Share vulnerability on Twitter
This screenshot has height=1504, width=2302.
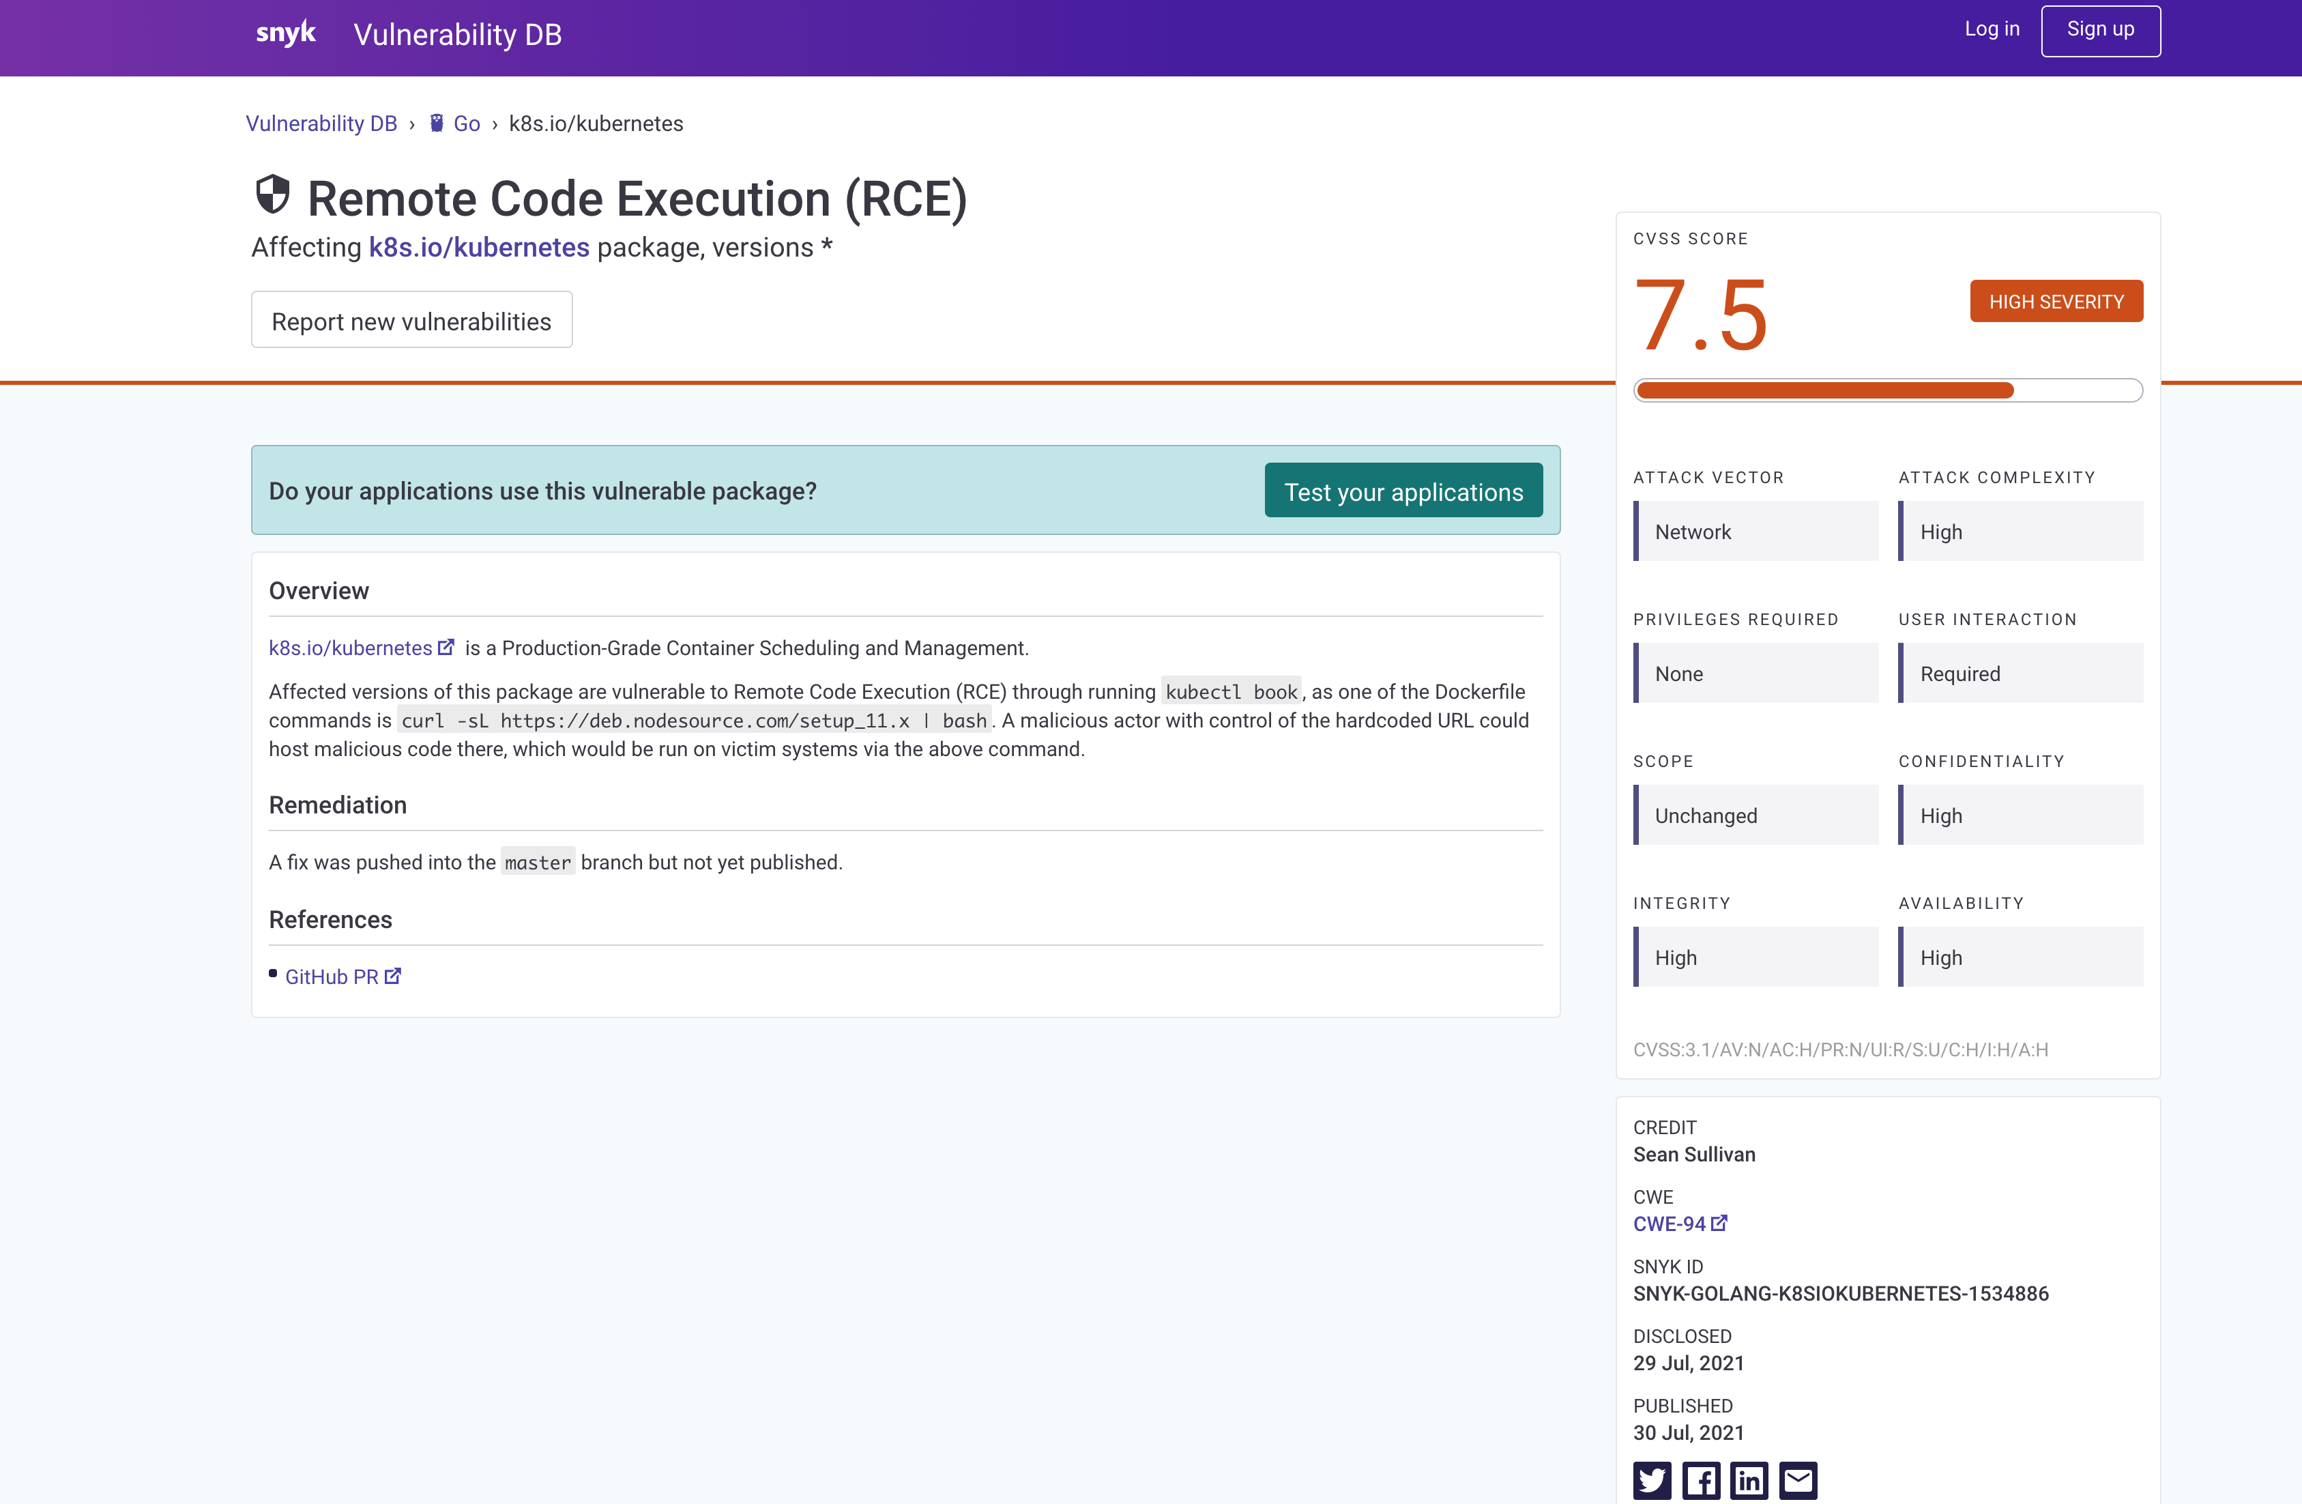[x=1652, y=1480]
